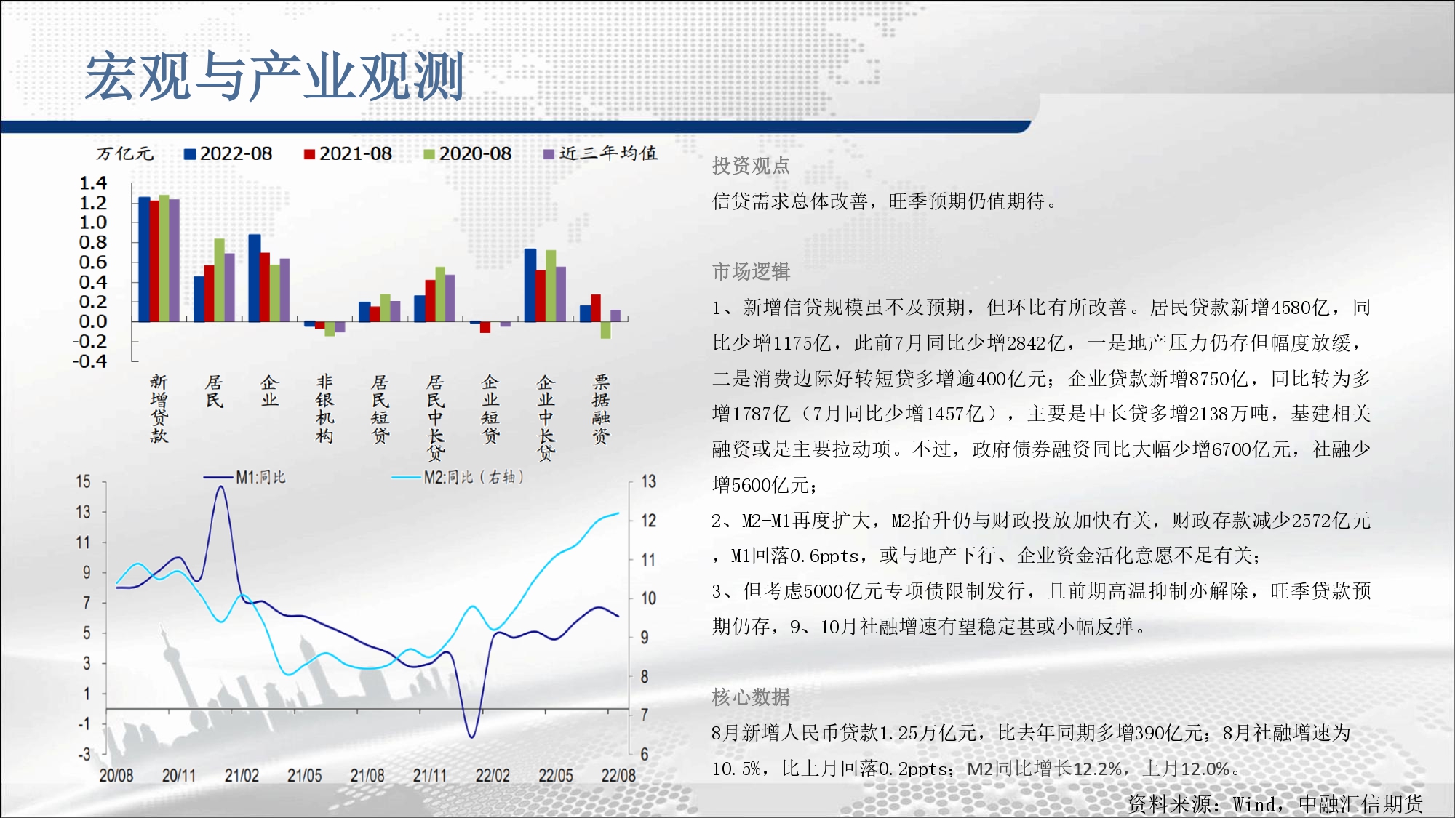
Task: Click the 非银机构 category label
Action: click(x=325, y=409)
